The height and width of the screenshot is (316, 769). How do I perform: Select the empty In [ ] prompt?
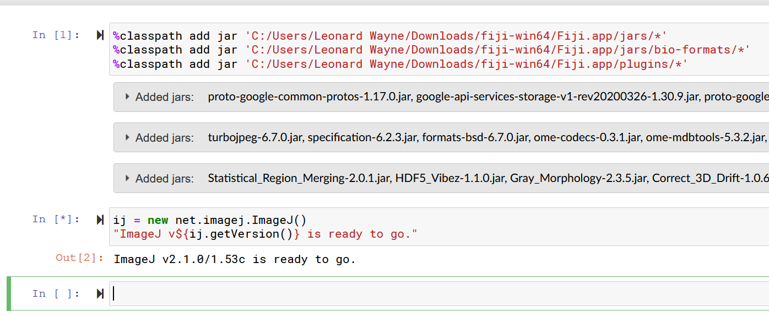(56, 293)
